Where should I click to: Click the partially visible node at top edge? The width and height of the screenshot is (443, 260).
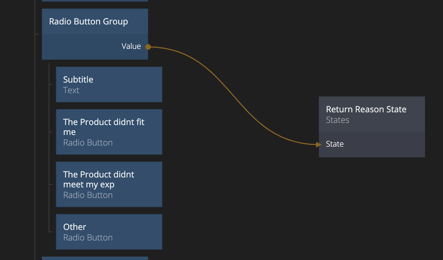point(95,1)
